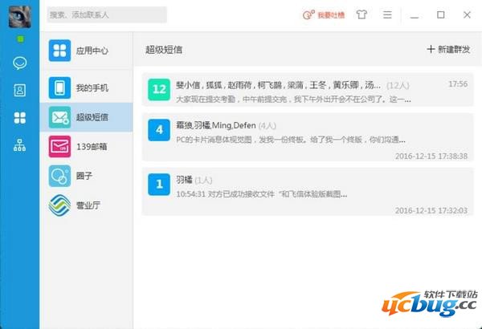Open the contacts sidebar icon
Screen dimensions: 482x329
[x=19, y=91]
